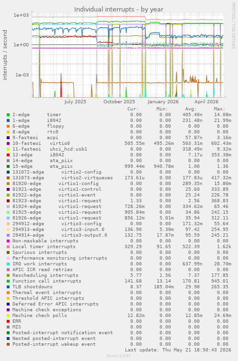Click the October 2025 x-axis label
The width and height of the screenshot is (238, 361).
point(119,102)
